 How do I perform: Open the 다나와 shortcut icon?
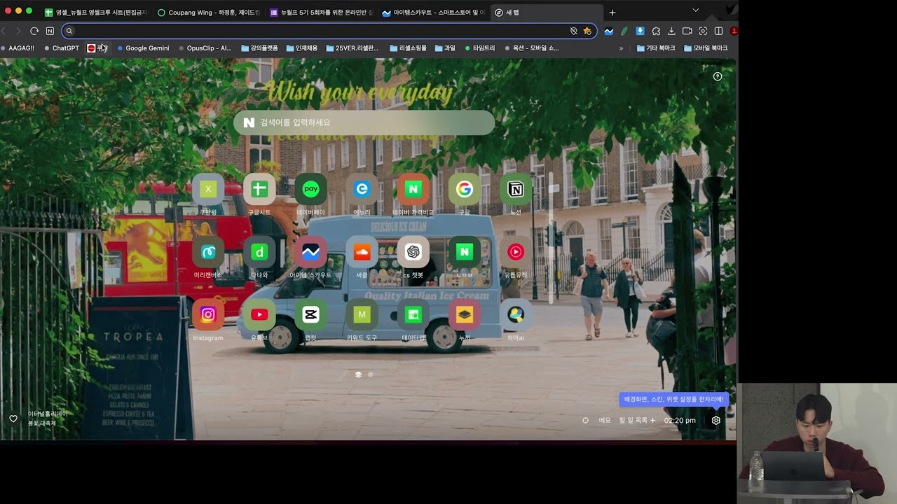click(259, 252)
